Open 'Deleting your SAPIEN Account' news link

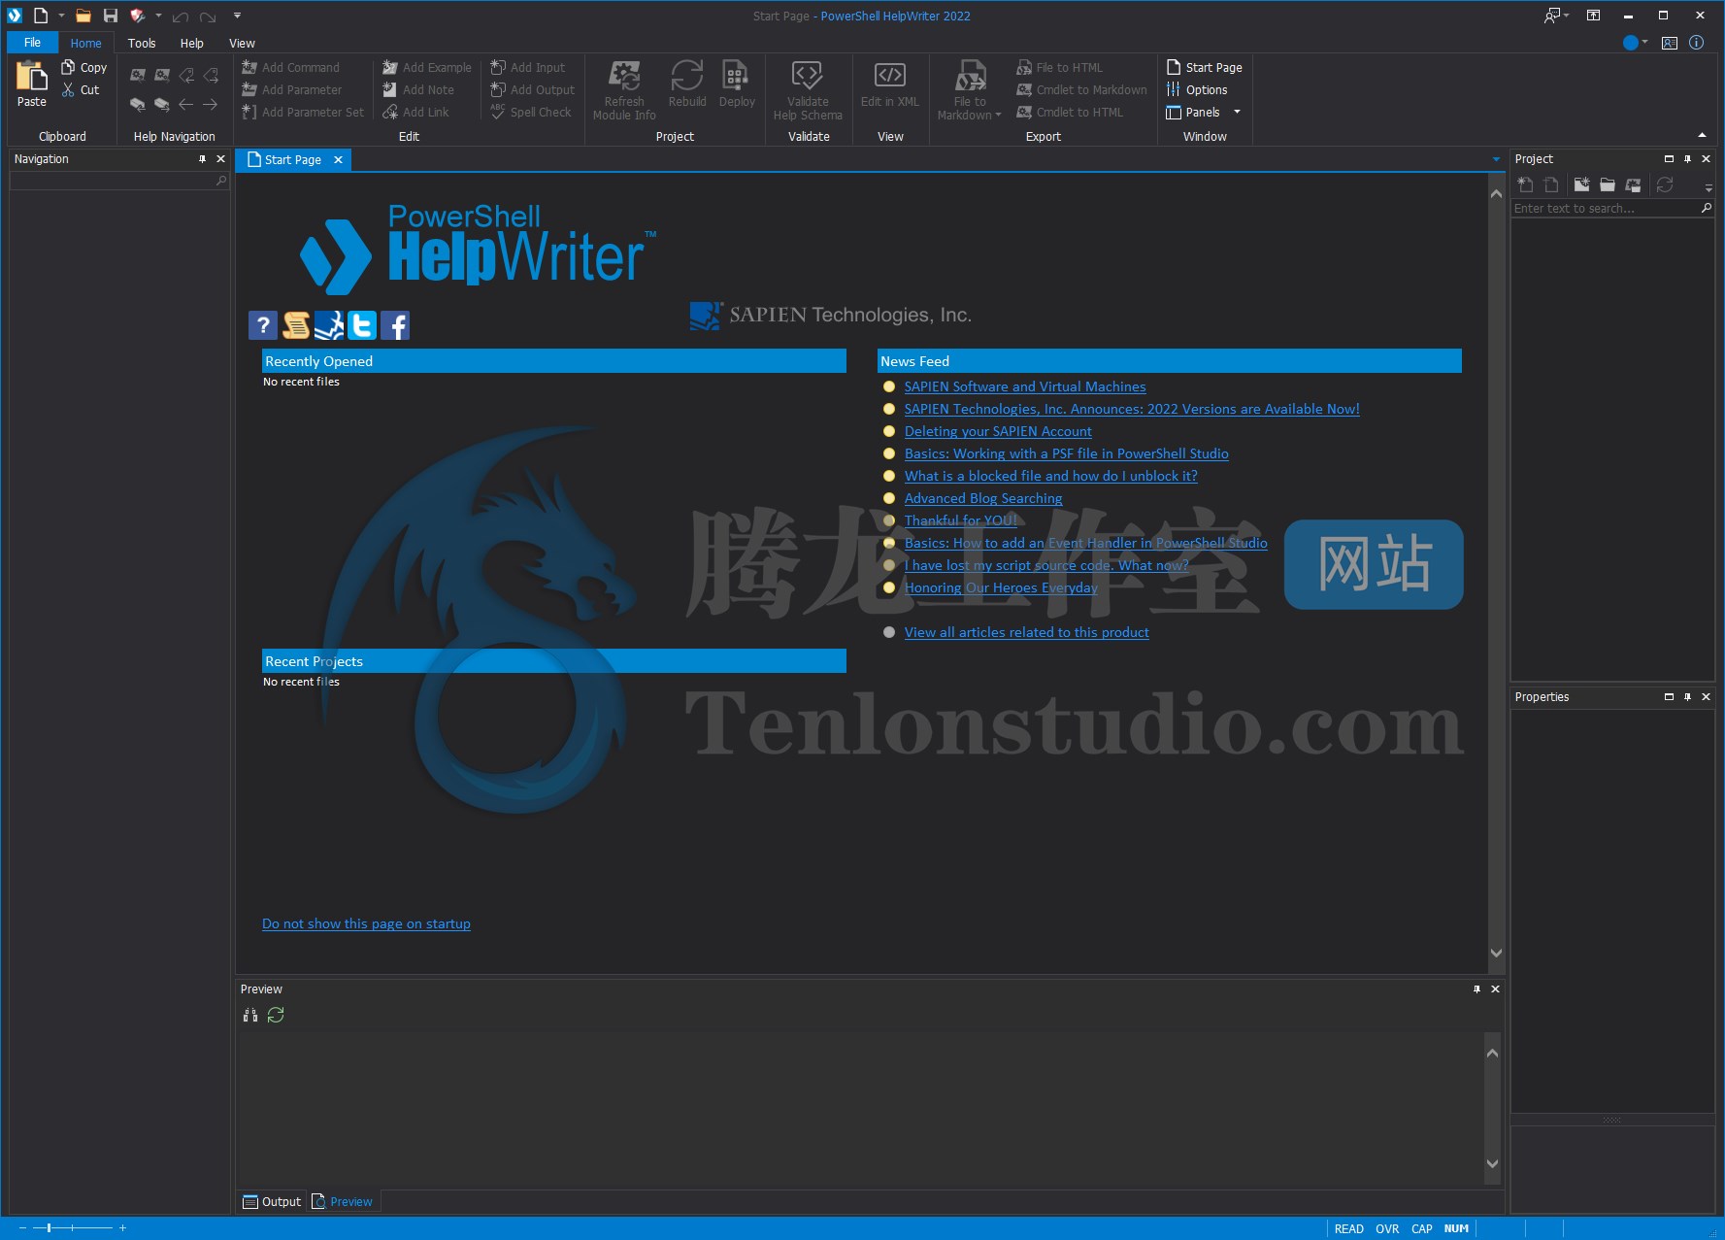998,431
